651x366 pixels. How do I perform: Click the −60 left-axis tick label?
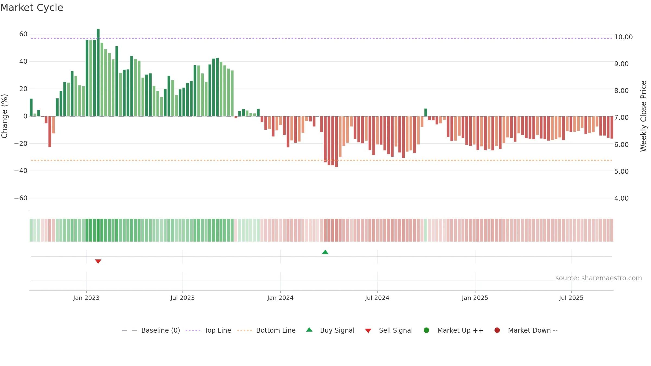(x=21, y=198)
